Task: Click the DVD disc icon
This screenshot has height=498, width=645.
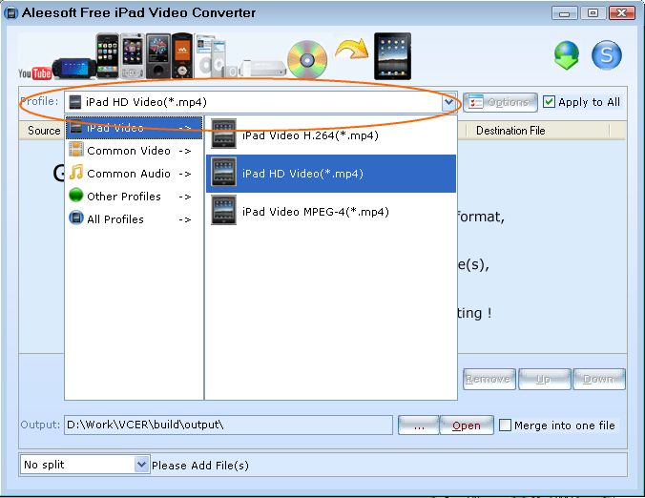Action: pyautogui.click(x=307, y=60)
